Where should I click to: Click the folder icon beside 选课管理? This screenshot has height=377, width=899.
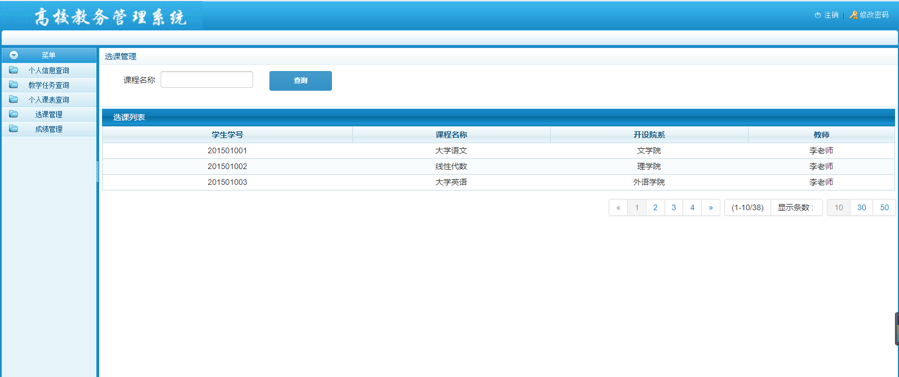pyautogui.click(x=14, y=114)
